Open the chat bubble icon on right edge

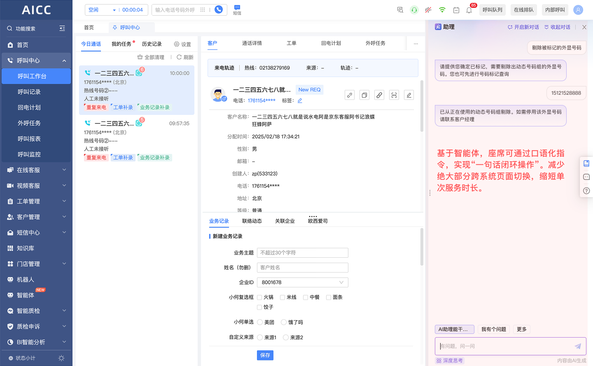[586, 177]
